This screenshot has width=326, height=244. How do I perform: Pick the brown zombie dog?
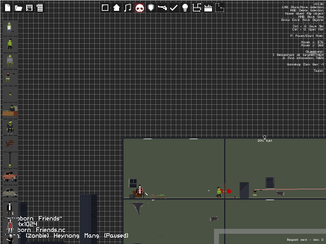tap(10, 144)
